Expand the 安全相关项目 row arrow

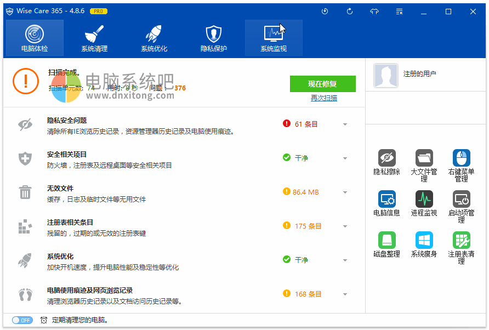click(x=345, y=158)
